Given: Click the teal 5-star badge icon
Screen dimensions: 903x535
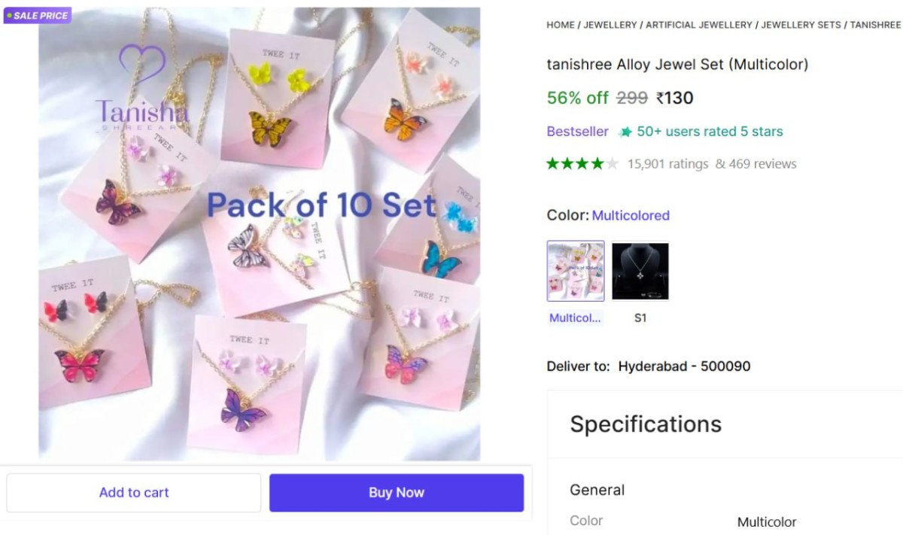Looking at the screenshot, I should (x=625, y=132).
